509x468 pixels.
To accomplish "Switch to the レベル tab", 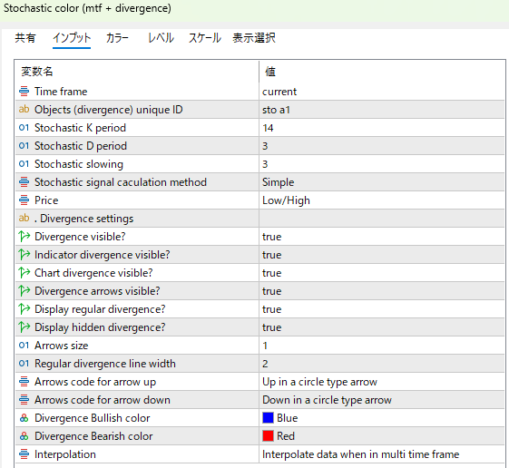I will (x=161, y=38).
